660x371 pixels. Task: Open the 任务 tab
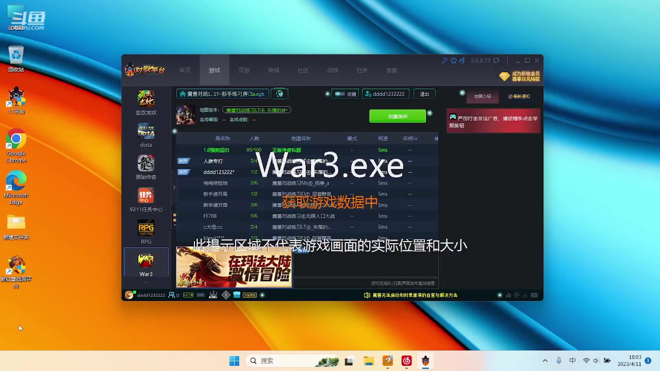pos(362,71)
